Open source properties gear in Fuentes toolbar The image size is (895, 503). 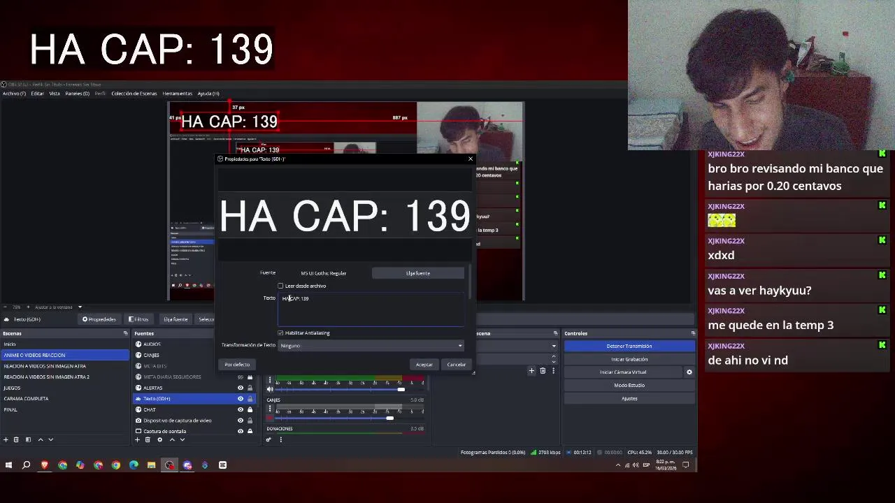coord(159,439)
